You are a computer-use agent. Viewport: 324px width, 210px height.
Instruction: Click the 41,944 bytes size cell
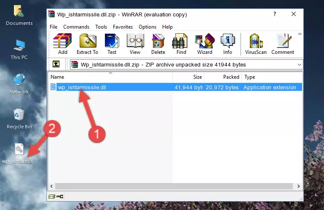188,88
